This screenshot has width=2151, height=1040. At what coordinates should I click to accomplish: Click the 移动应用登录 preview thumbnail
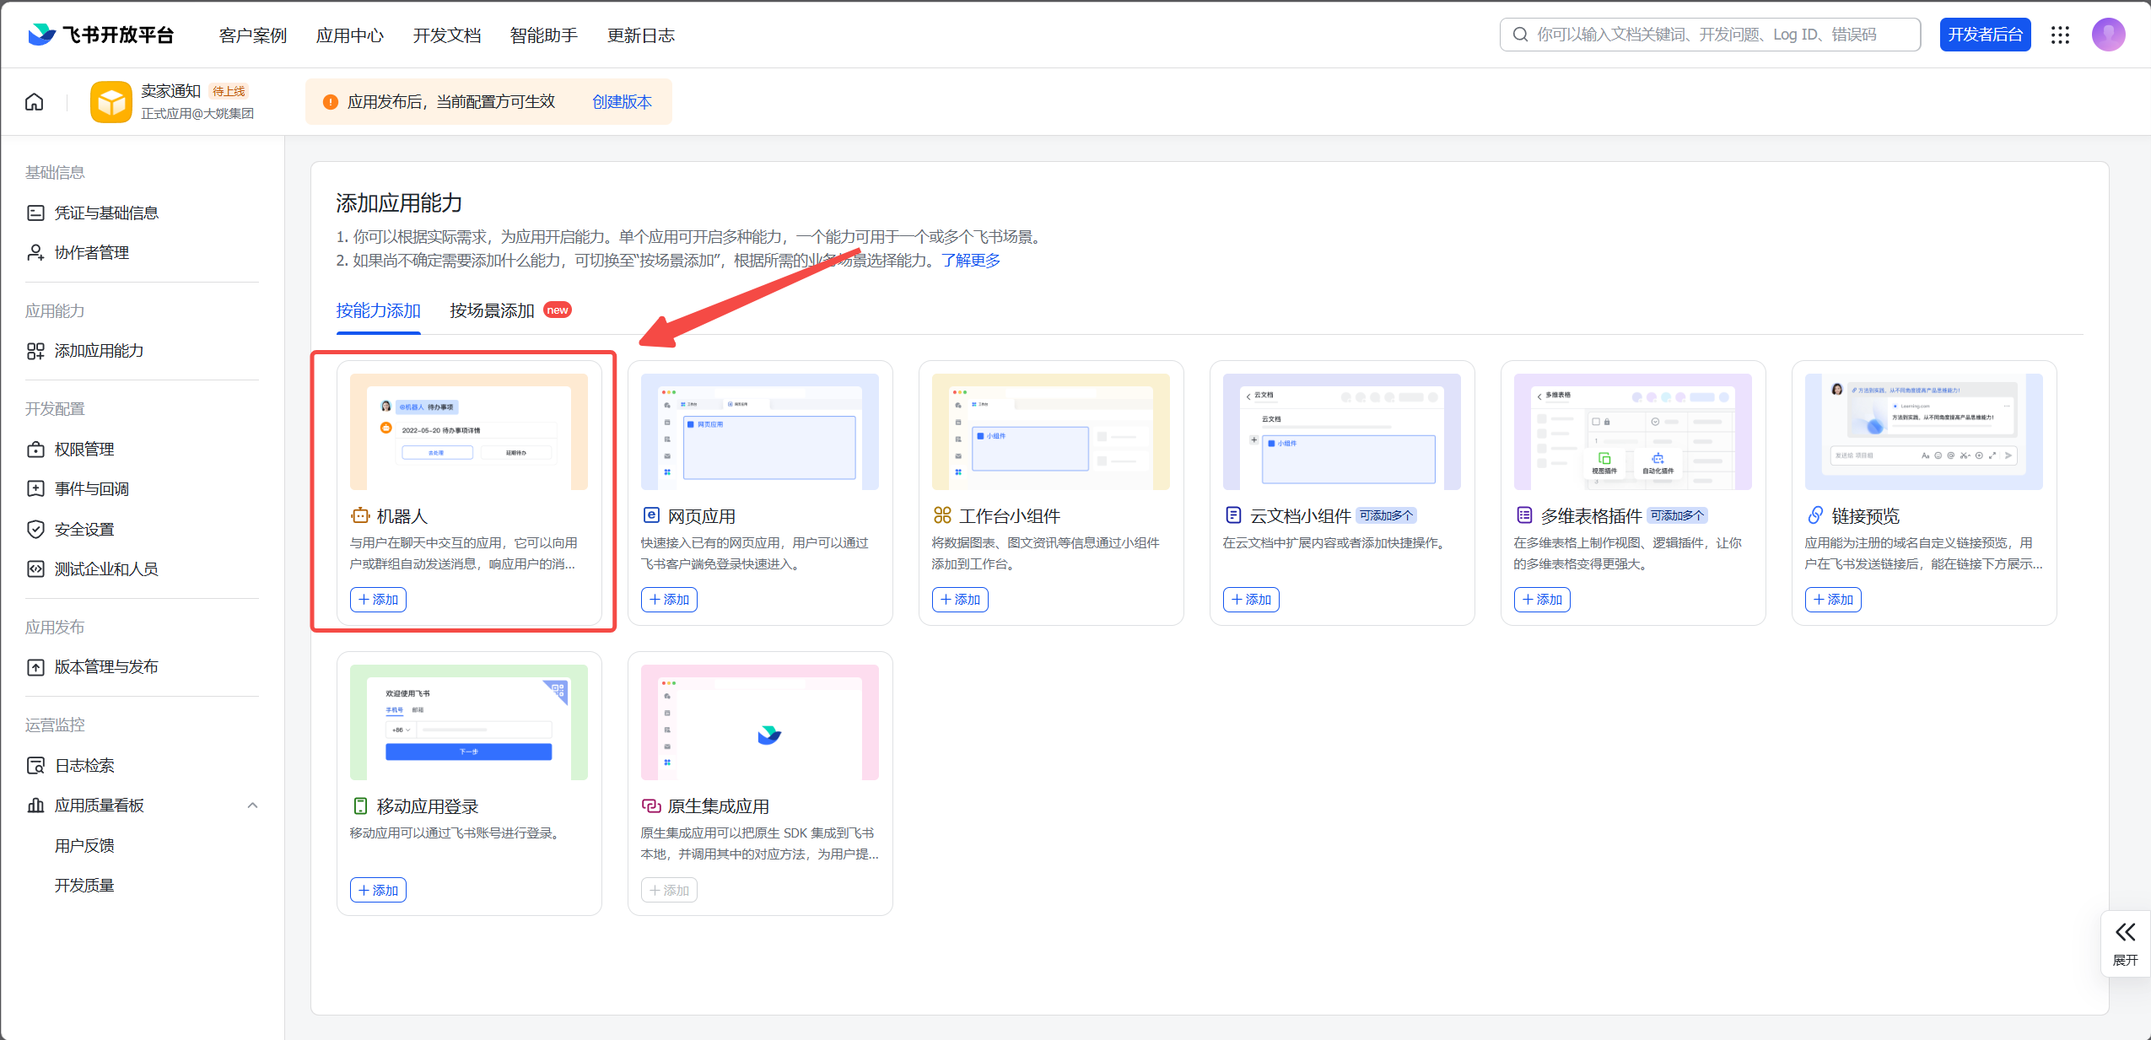(x=469, y=722)
